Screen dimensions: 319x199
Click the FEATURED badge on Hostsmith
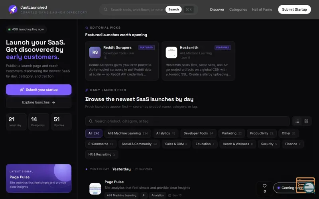[223, 47]
